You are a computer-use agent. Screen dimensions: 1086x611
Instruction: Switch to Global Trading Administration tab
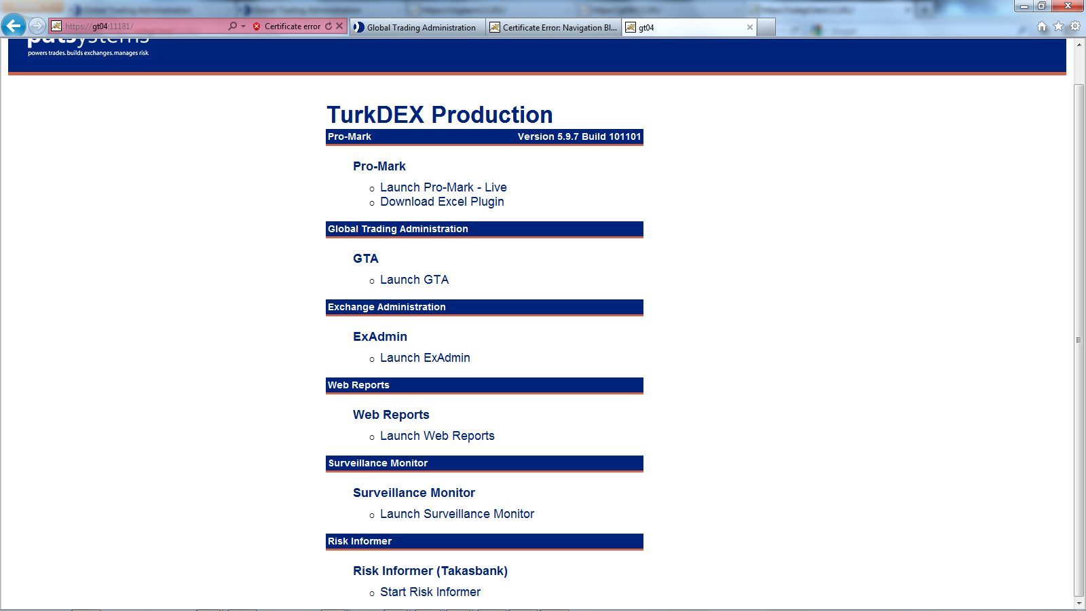click(417, 27)
